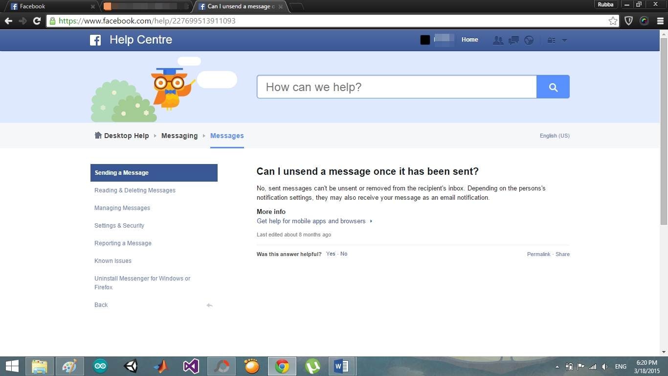Close the 'Can I unsend a message' tab

coord(281,7)
